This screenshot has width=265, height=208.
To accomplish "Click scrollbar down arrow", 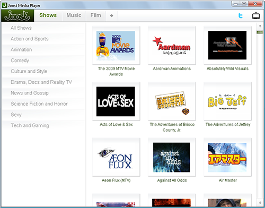I will pos(260,203).
